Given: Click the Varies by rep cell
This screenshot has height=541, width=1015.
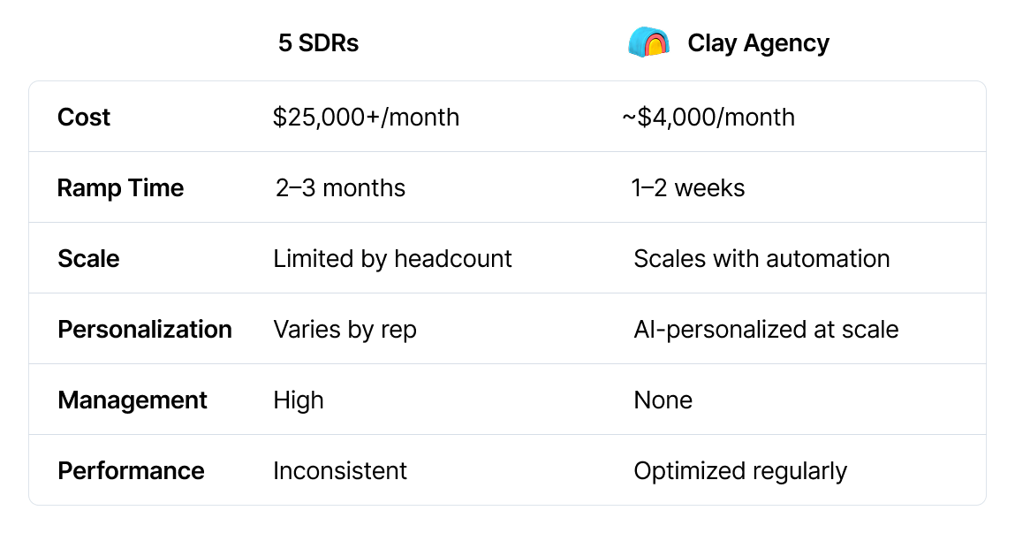Looking at the screenshot, I should click(x=345, y=330).
